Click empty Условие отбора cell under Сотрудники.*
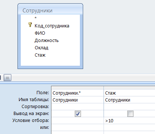 pyautogui.click(x=78, y=120)
